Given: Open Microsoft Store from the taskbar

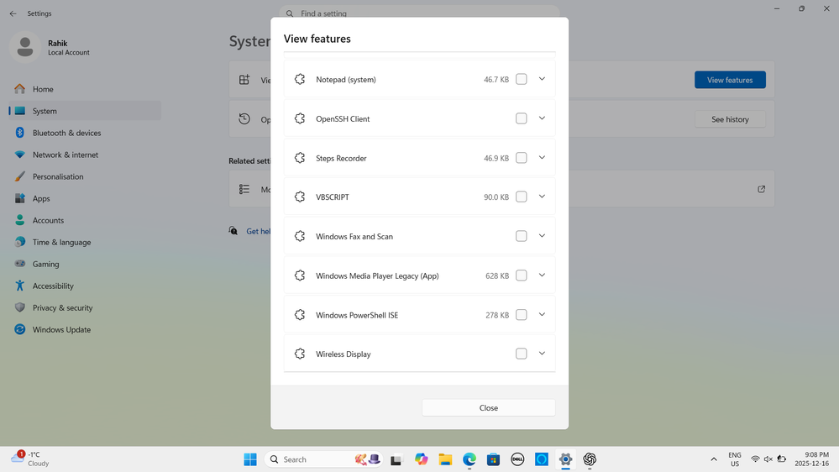Looking at the screenshot, I should (x=493, y=459).
